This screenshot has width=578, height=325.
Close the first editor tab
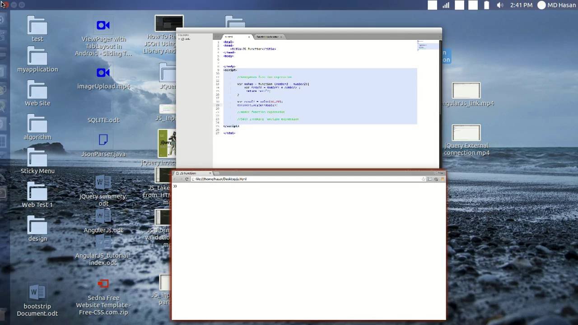pos(248,37)
